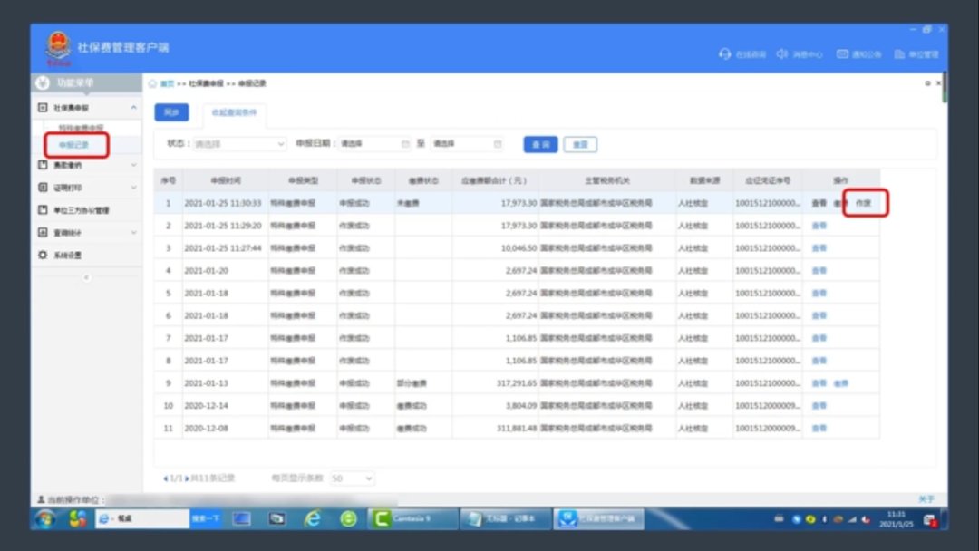The image size is (979, 551).
Task: Click 作废 link in first row
Action: pyautogui.click(x=863, y=204)
